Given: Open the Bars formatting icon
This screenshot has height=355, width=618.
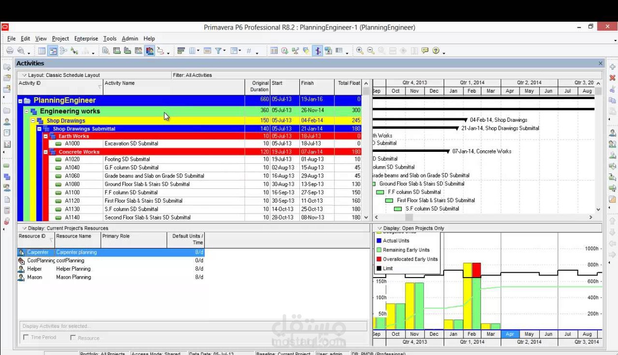Looking at the screenshot, I should click(181, 50).
